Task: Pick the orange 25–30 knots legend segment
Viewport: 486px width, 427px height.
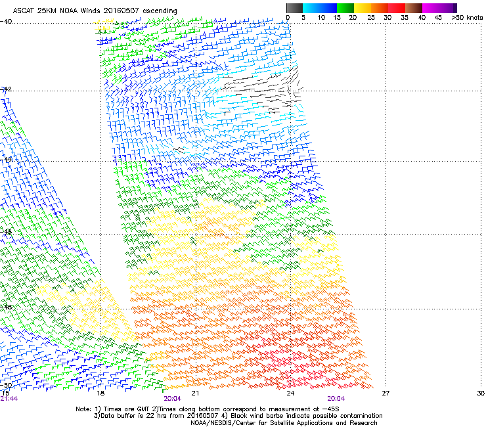Action: [380, 8]
